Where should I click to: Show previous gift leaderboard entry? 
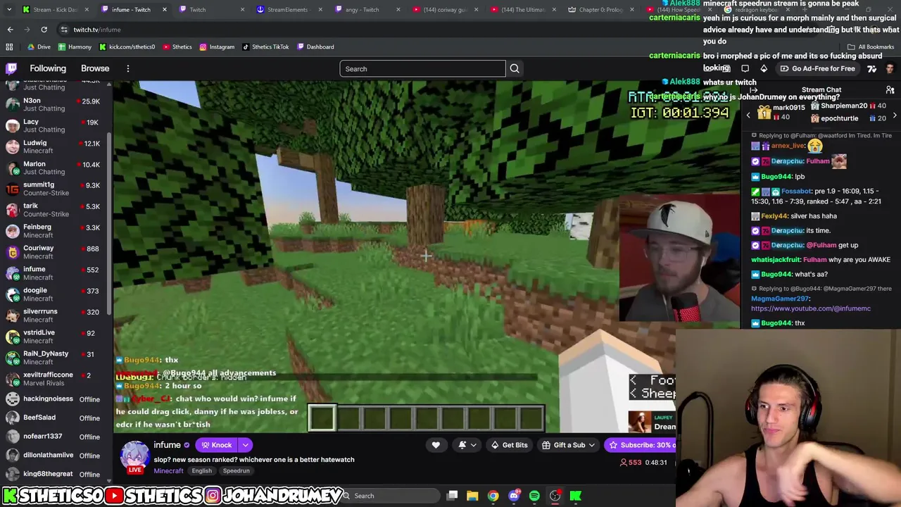748,115
